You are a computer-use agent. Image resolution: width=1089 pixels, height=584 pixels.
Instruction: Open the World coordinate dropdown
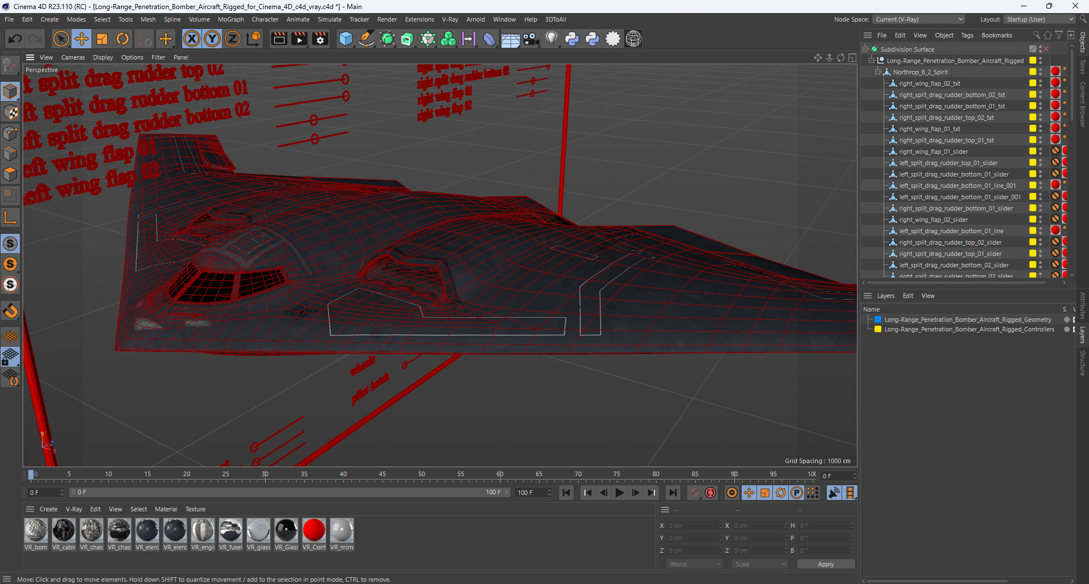point(695,564)
